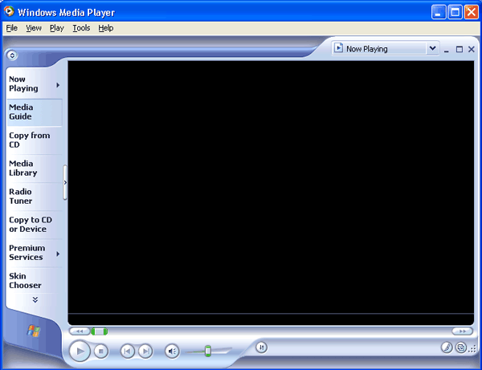This screenshot has width=482, height=370.
Task: Go to Media Library
Action: pos(21,168)
